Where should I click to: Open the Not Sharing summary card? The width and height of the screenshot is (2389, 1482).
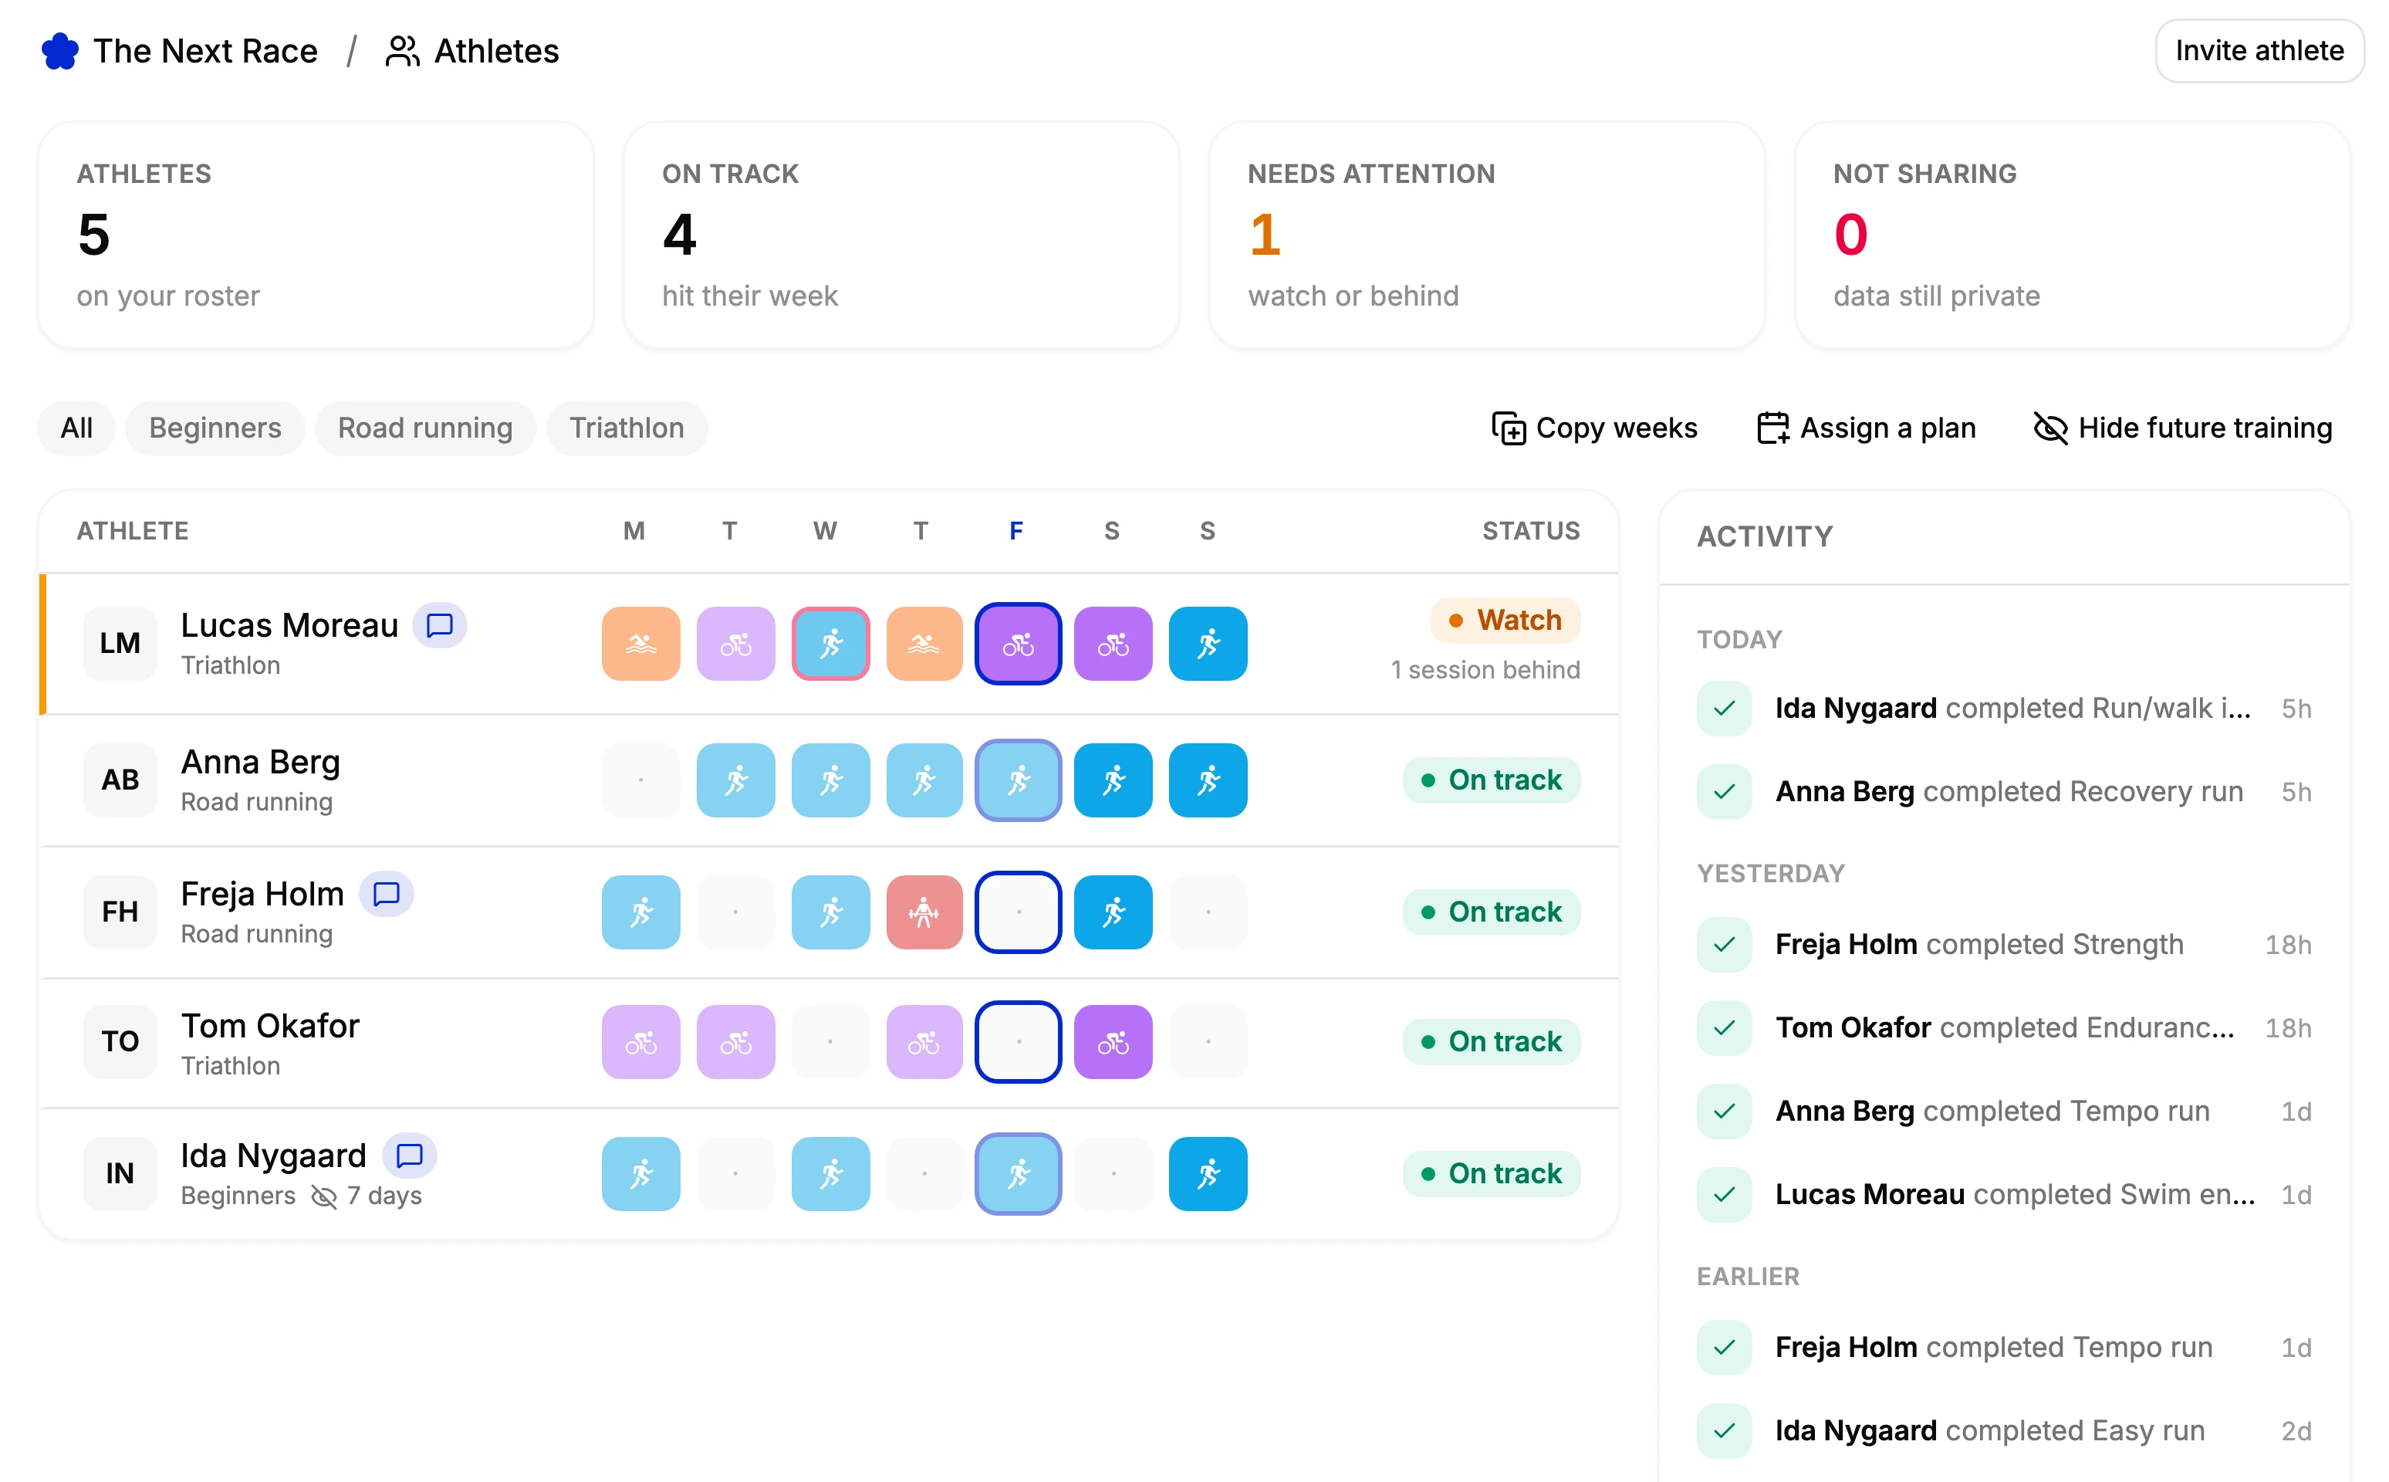[x=2072, y=235]
